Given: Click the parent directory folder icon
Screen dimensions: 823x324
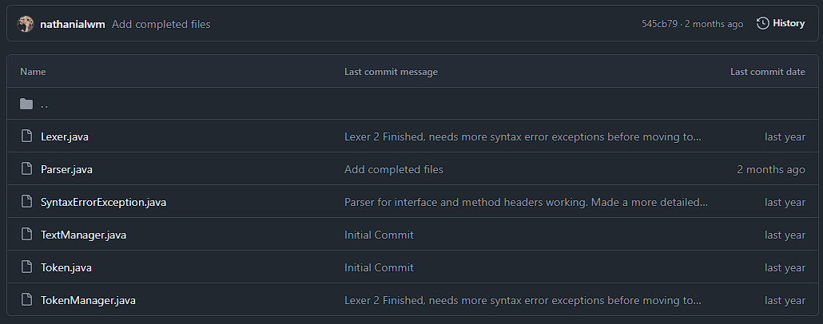Looking at the screenshot, I should (26, 104).
